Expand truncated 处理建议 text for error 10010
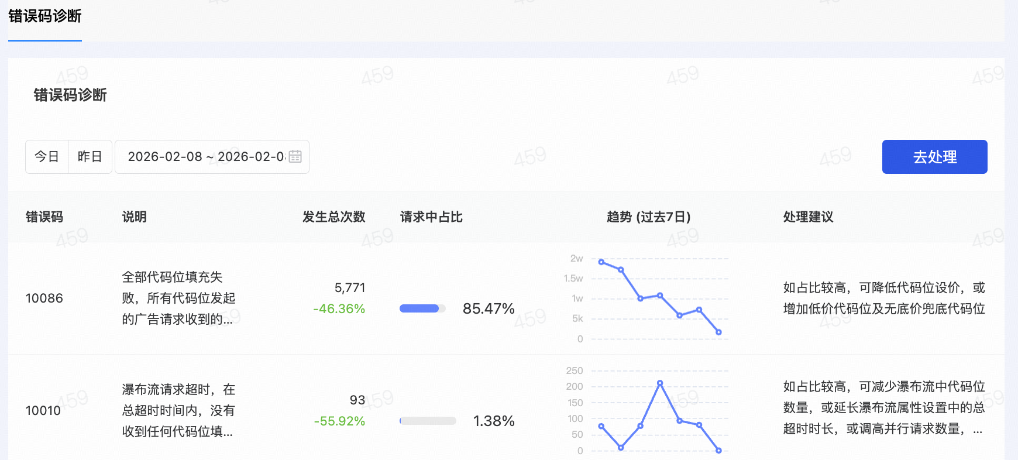 point(977,430)
